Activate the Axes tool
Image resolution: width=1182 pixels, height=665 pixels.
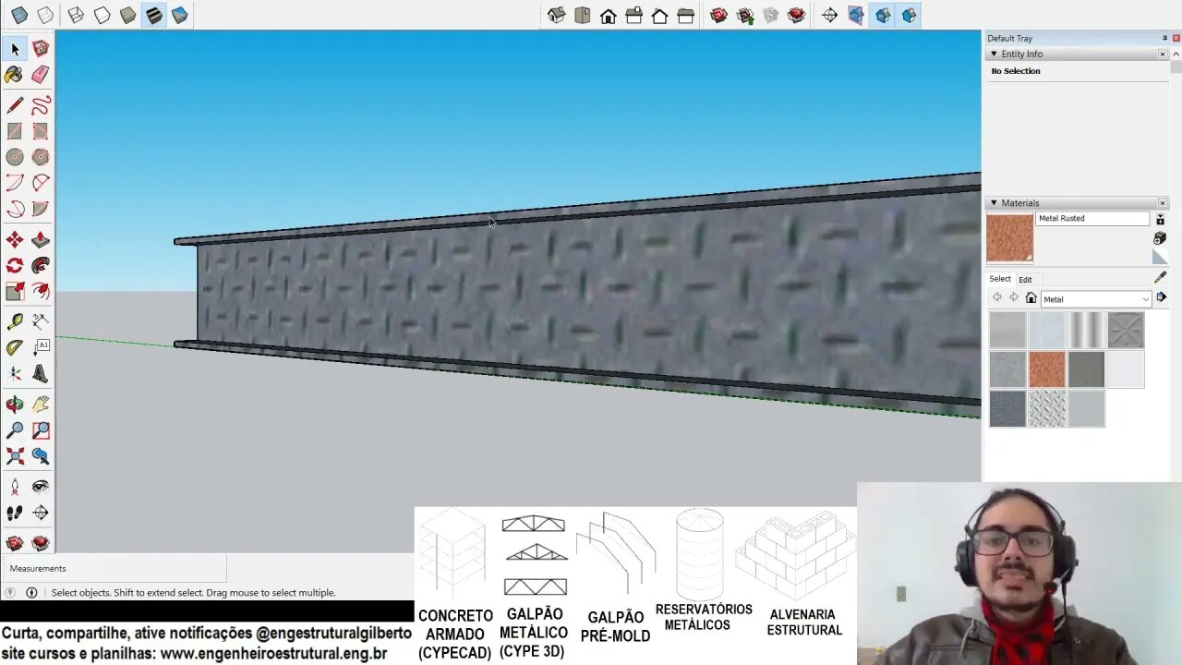click(x=15, y=374)
